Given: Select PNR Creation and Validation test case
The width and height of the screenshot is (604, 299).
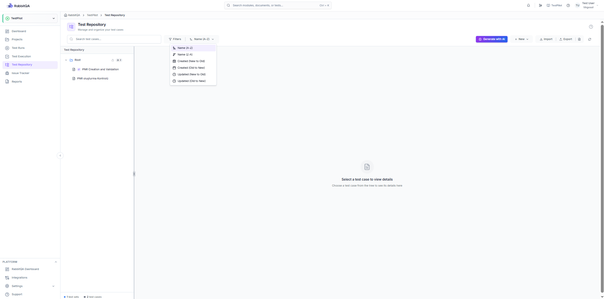Looking at the screenshot, I should click(x=100, y=69).
